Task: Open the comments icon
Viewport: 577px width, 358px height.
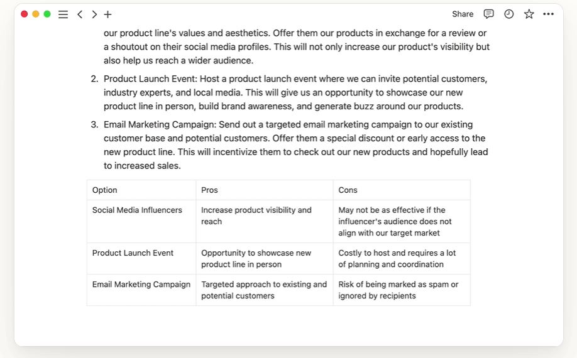Action: click(488, 14)
